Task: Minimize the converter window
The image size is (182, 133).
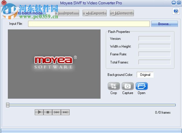Action: click(174, 3)
